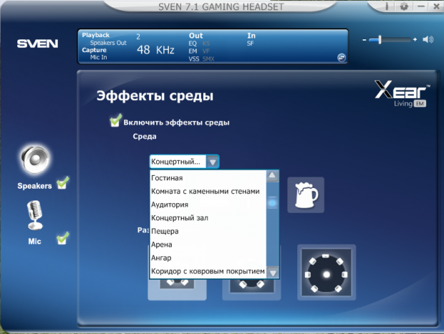Click the EQ indicator in Out column

(x=193, y=44)
